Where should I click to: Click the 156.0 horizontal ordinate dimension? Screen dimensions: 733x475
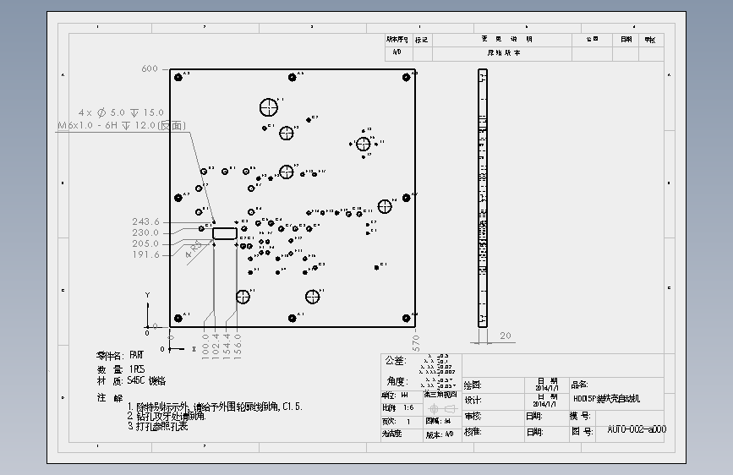238,347
